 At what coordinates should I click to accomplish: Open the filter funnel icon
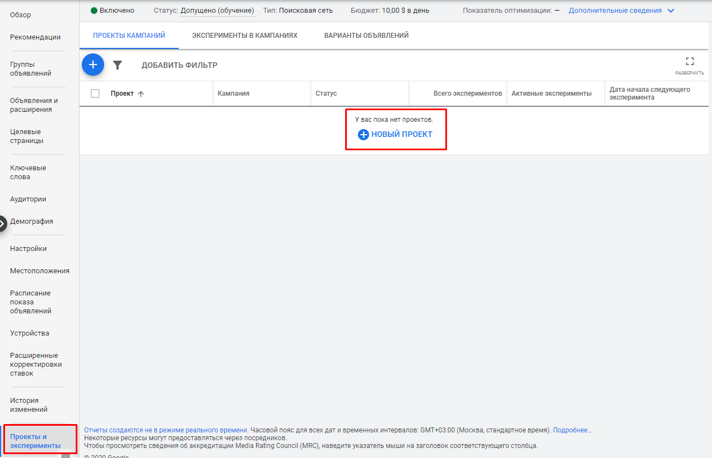point(117,65)
